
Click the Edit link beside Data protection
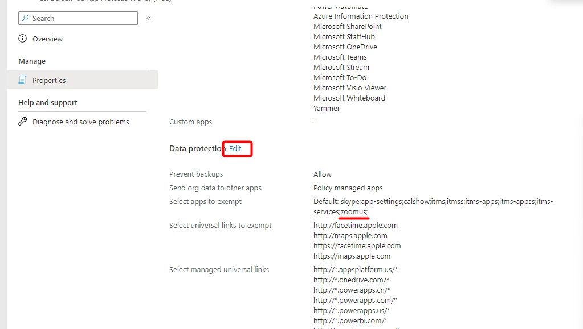tap(235, 148)
